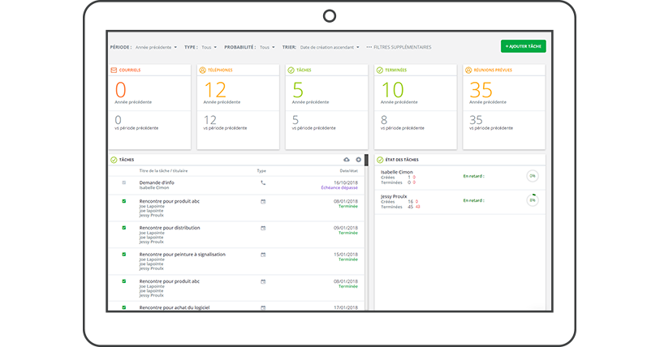Open the 'Demande d'info' task title

[x=157, y=182]
